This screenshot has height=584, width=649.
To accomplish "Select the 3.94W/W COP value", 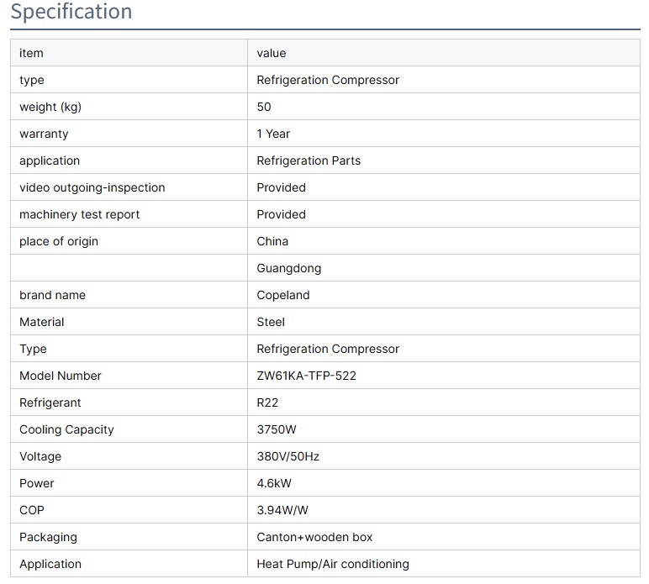I will coord(283,510).
